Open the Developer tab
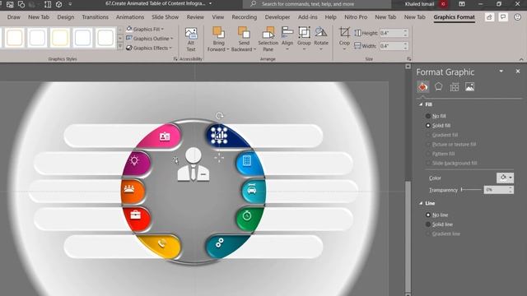Image resolution: width=527 pixels, height=296 pixels. 277,17
